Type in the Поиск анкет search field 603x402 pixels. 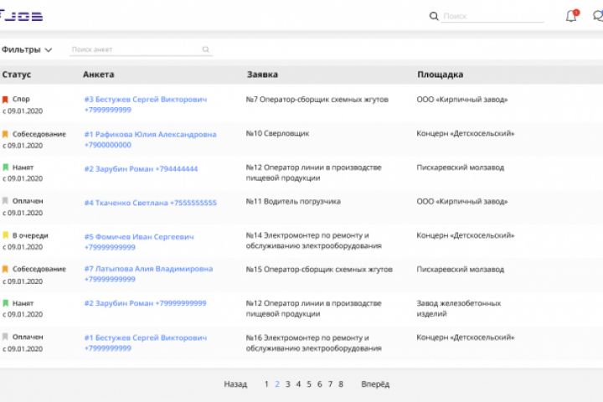pyautogui.click(x=134, y=49)
